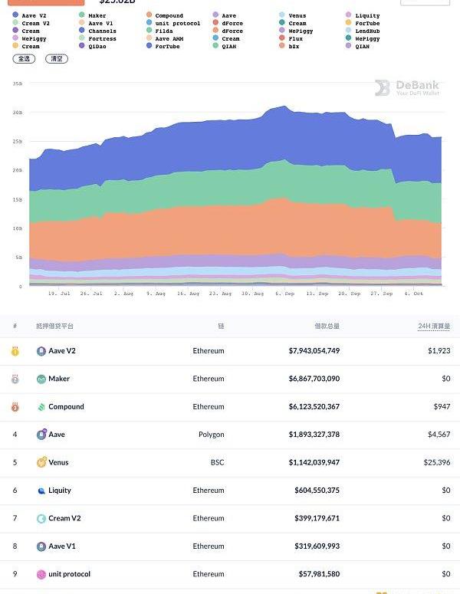Click the Aave Polygon row logo
The height and width of the screenshot is (594, 460).
41,435
